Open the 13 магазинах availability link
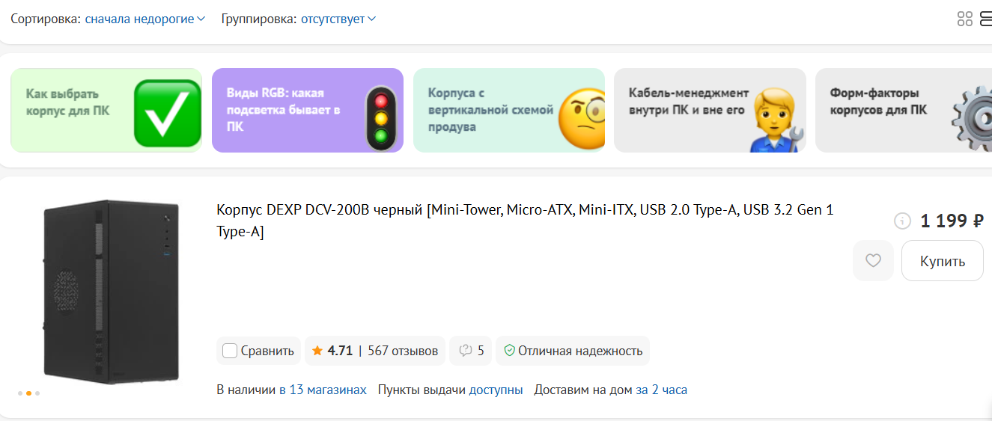This screenshot has height=421, width=992. coord(323,390)
